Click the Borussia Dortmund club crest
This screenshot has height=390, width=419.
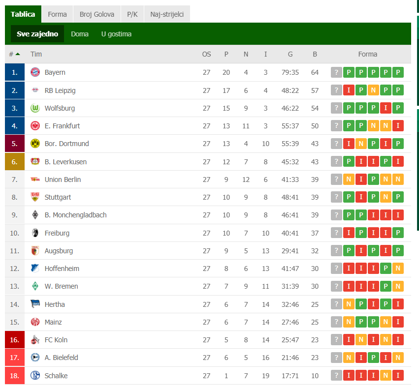tap(35, 144)
